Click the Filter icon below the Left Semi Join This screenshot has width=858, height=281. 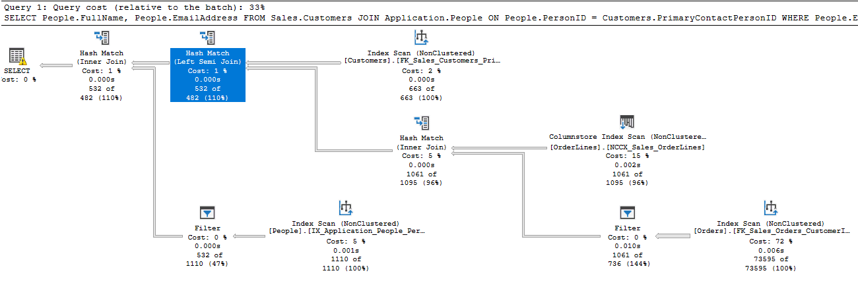point(207,213)
